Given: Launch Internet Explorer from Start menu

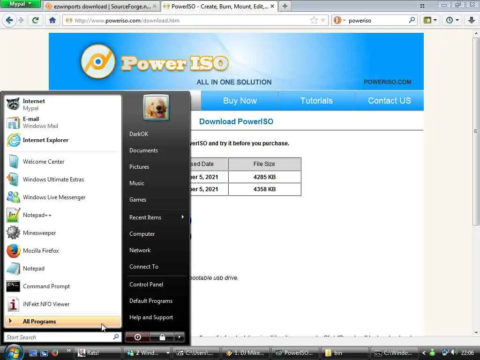Looking at the screenshot, I should [x=63, y=140].
